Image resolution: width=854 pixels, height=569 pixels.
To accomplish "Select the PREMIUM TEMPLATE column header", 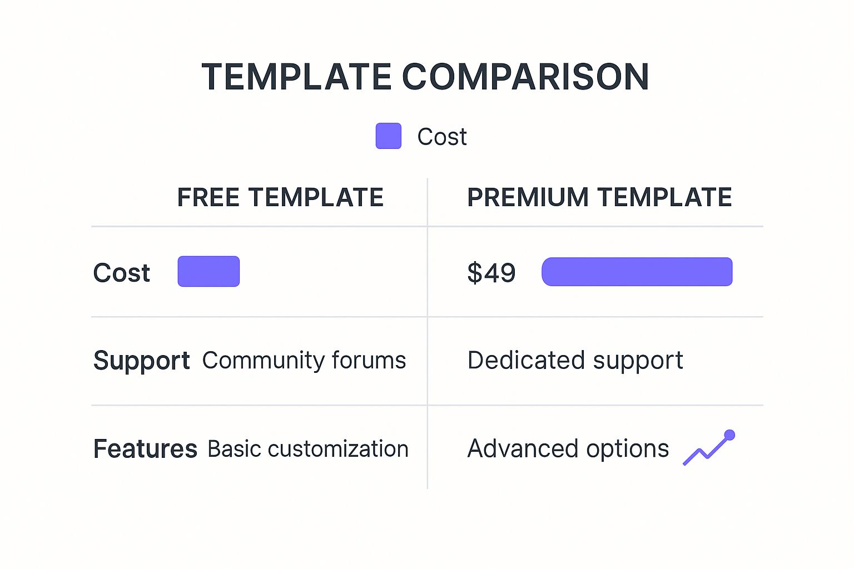I will point(599,197).
